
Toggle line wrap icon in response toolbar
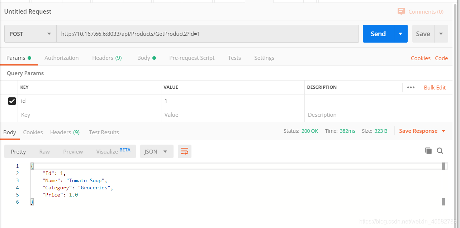point(185,151)
